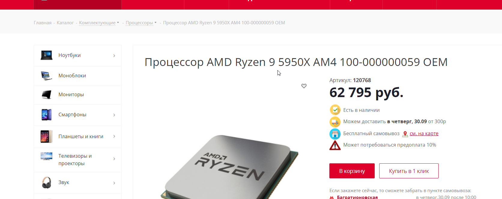Go to Главная in breadcrumbs
Screen dimensions: 502x199
coord(43,23)
